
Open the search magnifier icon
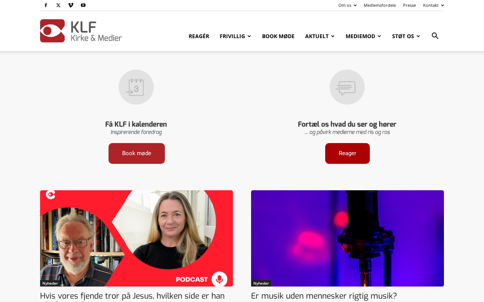coord(435,36)
